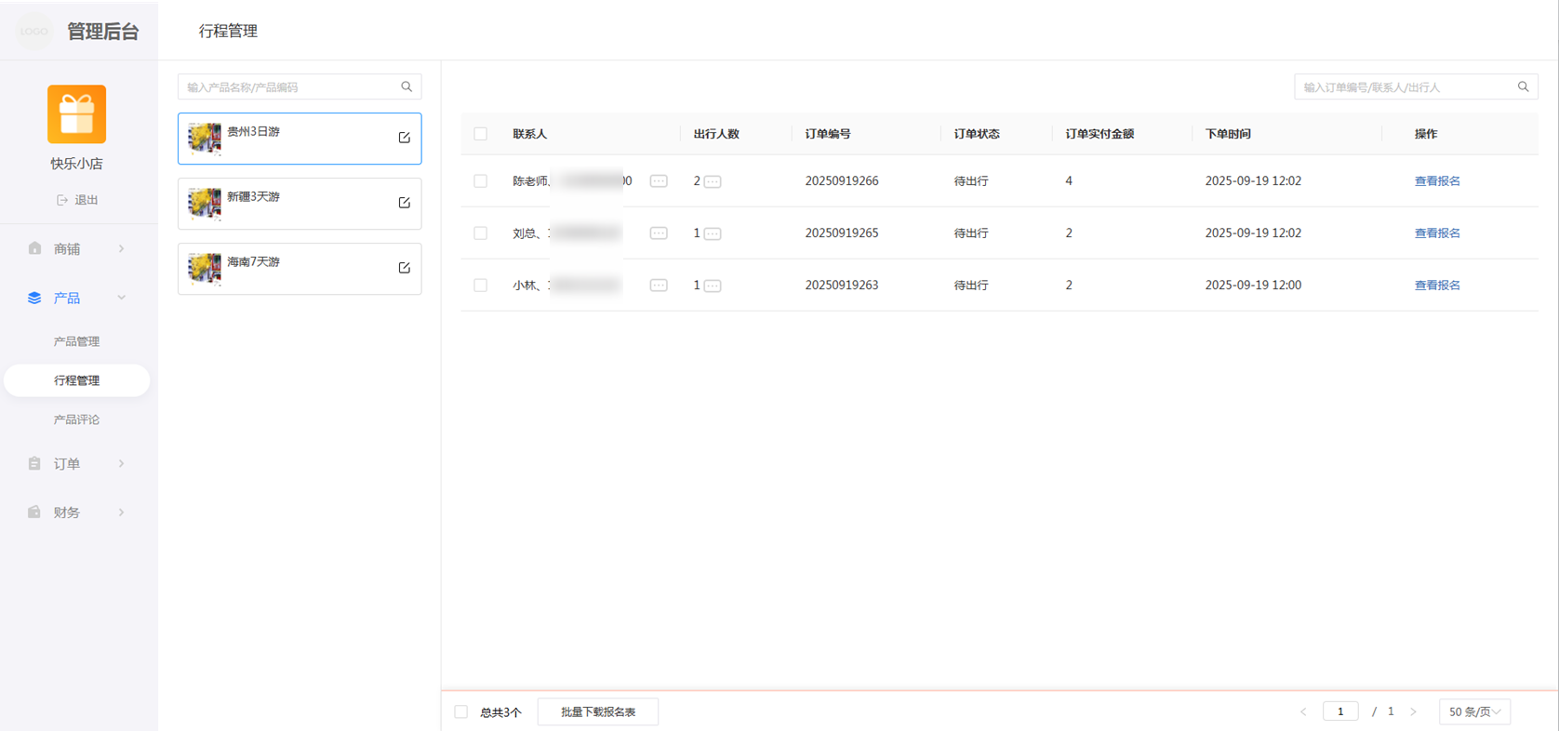Click edit icon on 新疆3天游 product card
The image size is (1559, 731).
click(x=404, y=203)
